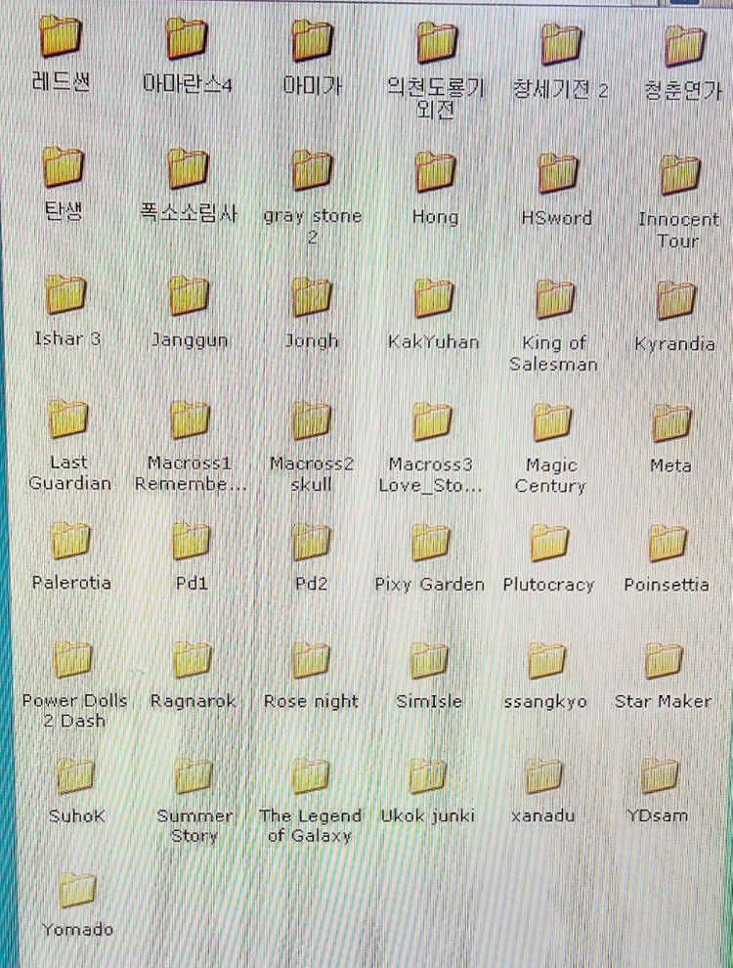Select the Summer Story folder icon
This screenshot has width=733, height=968.
tap(193, 776)
